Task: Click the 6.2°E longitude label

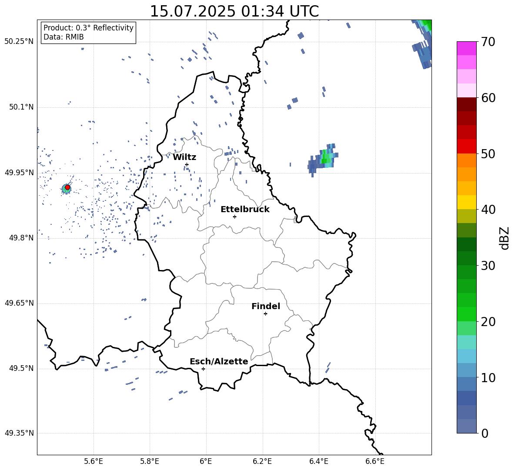Action: 262,461
